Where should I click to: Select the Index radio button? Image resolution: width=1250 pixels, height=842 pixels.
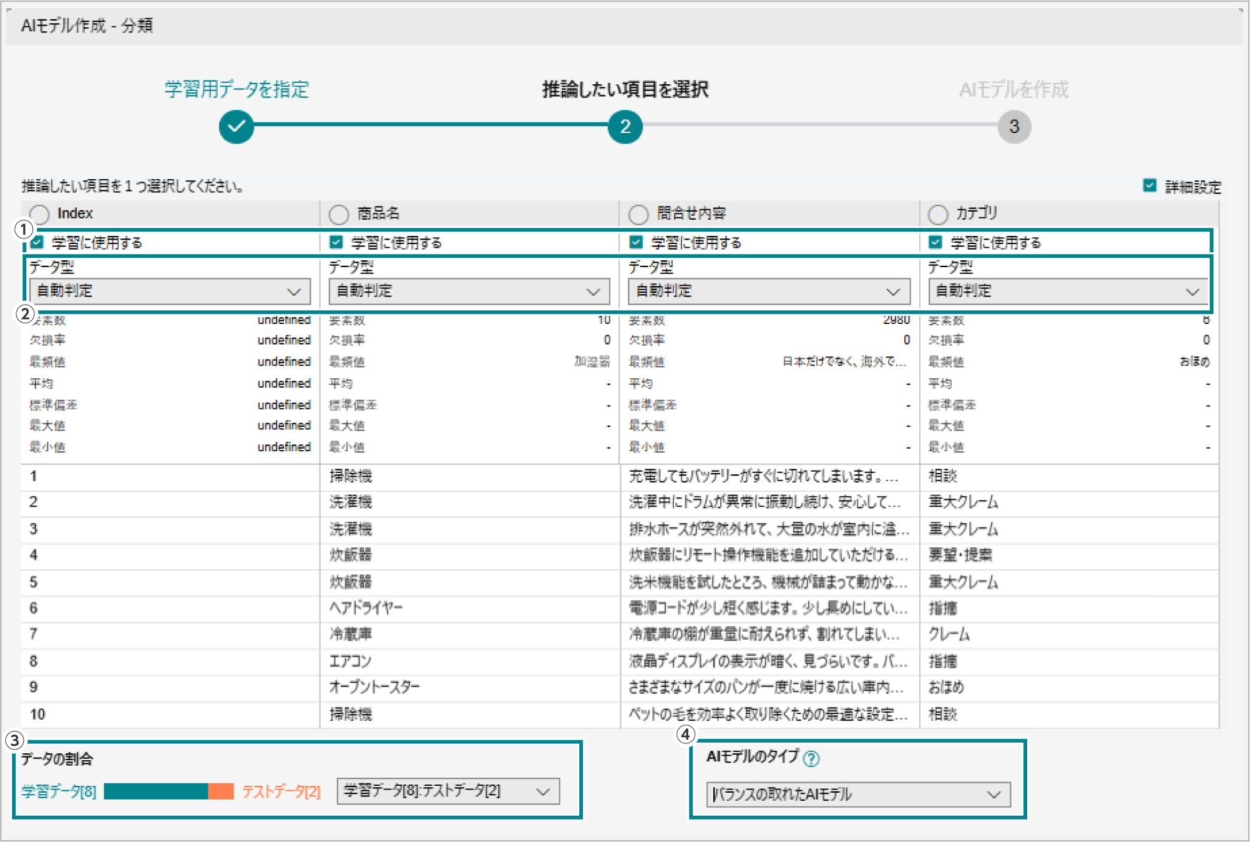[x=39, y=214]
